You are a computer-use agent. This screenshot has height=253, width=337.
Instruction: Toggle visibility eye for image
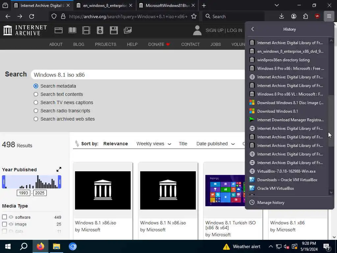tap(11, 224)
